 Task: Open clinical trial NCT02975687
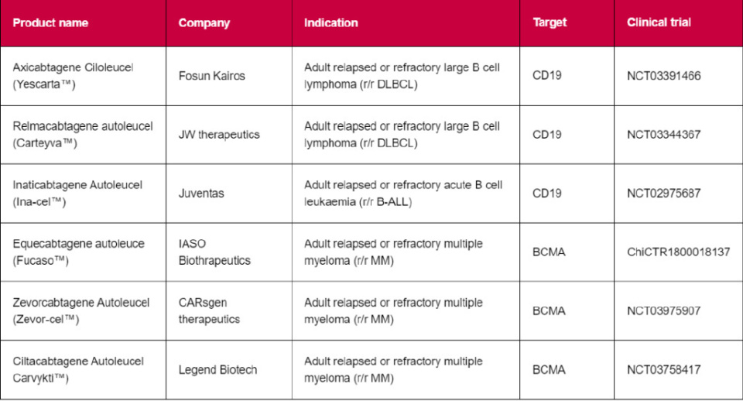coord(664,194)
